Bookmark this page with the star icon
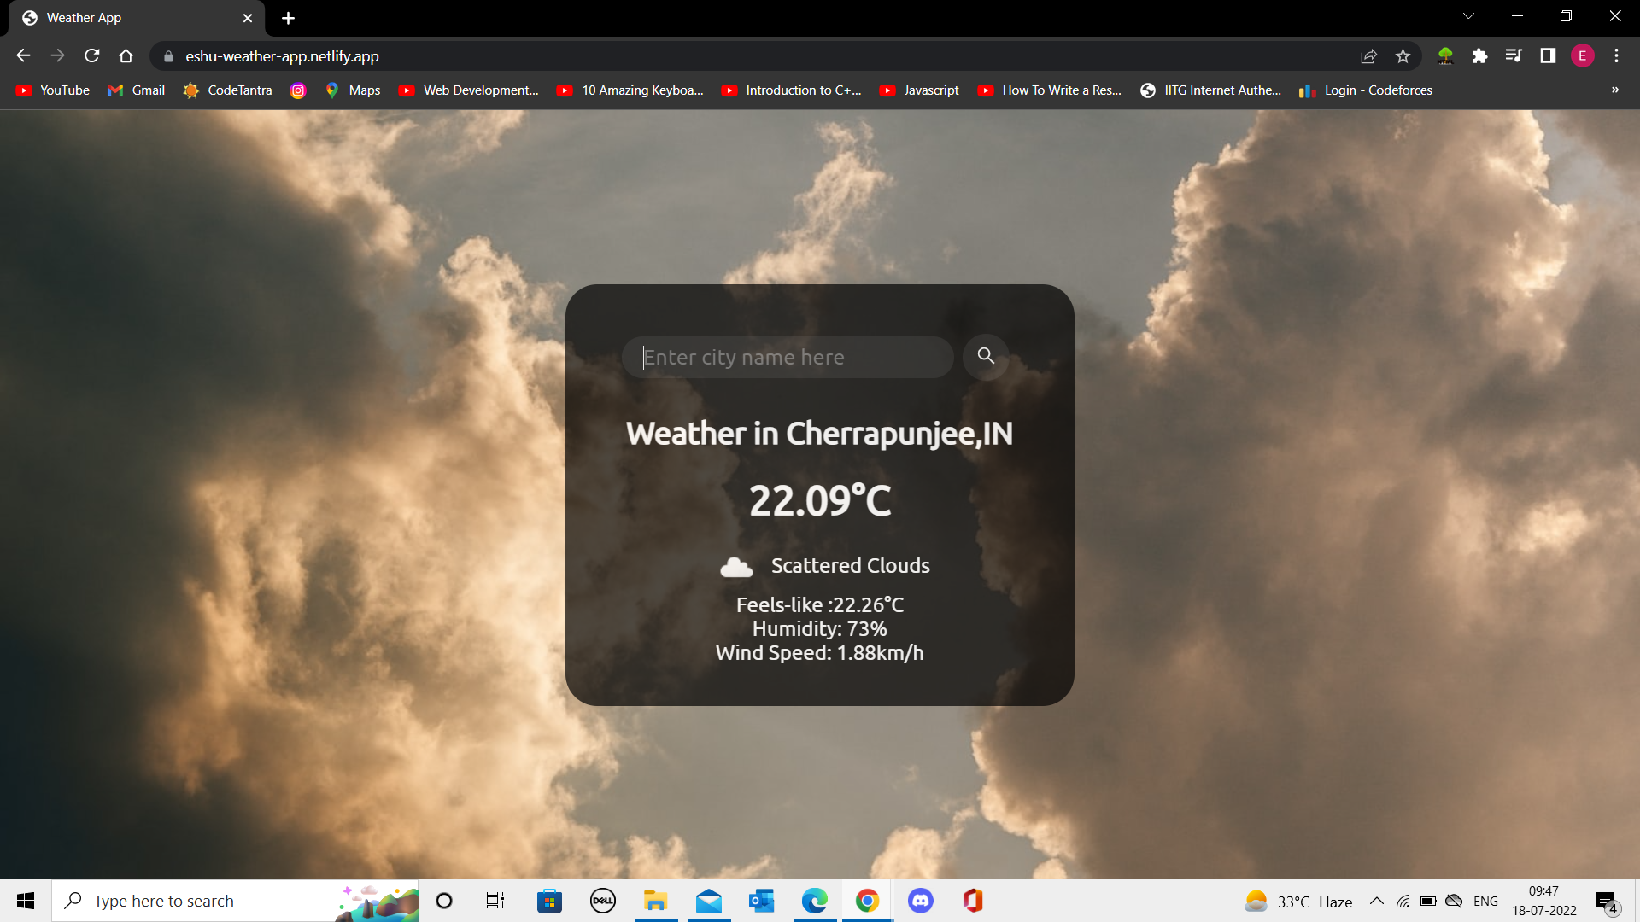Screen dimensions: 1640x922 pyautogui.click(x=1403, y=55)
